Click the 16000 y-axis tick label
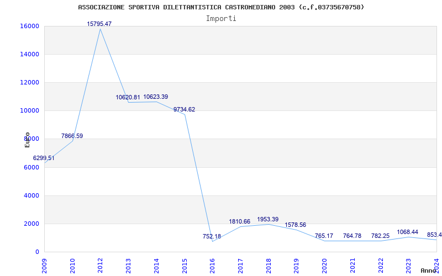442x276 pixels. pos(29,26)
